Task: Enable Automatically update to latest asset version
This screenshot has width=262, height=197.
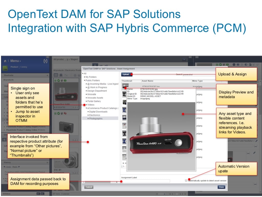Action: [x=186, y=181]
